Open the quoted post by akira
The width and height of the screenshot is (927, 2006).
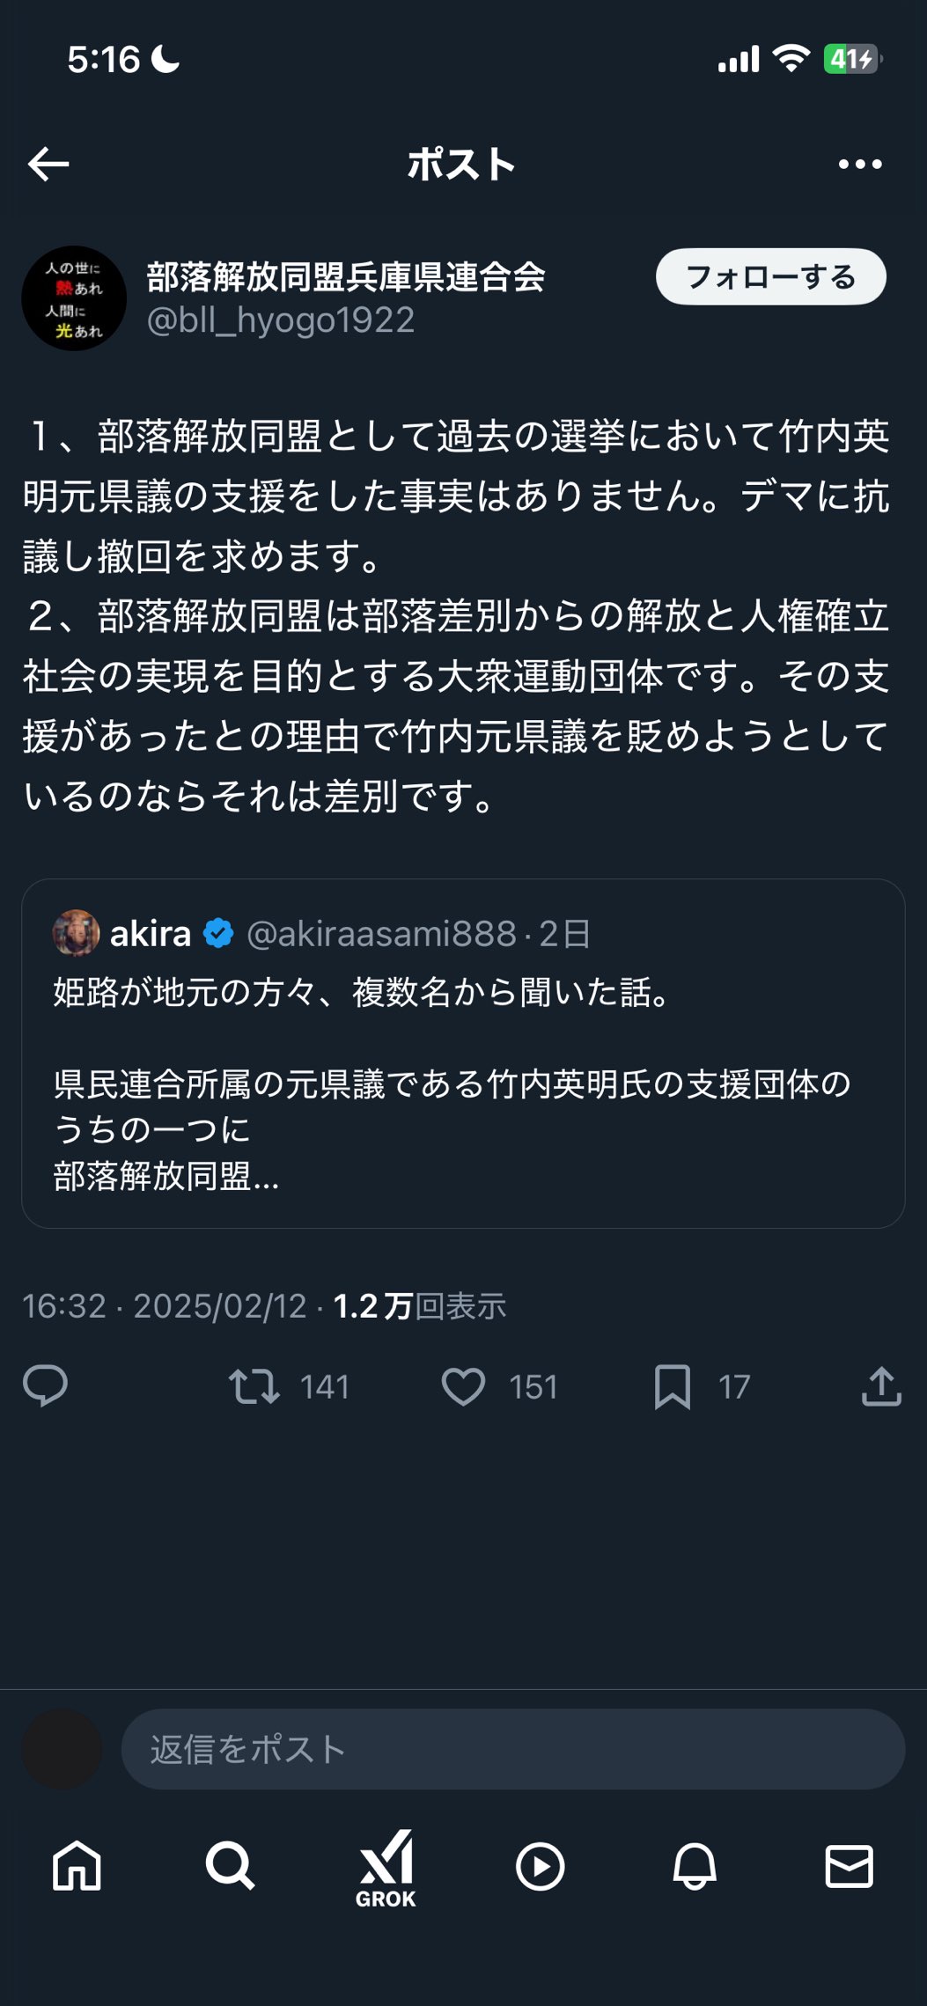coord(463,1083)
